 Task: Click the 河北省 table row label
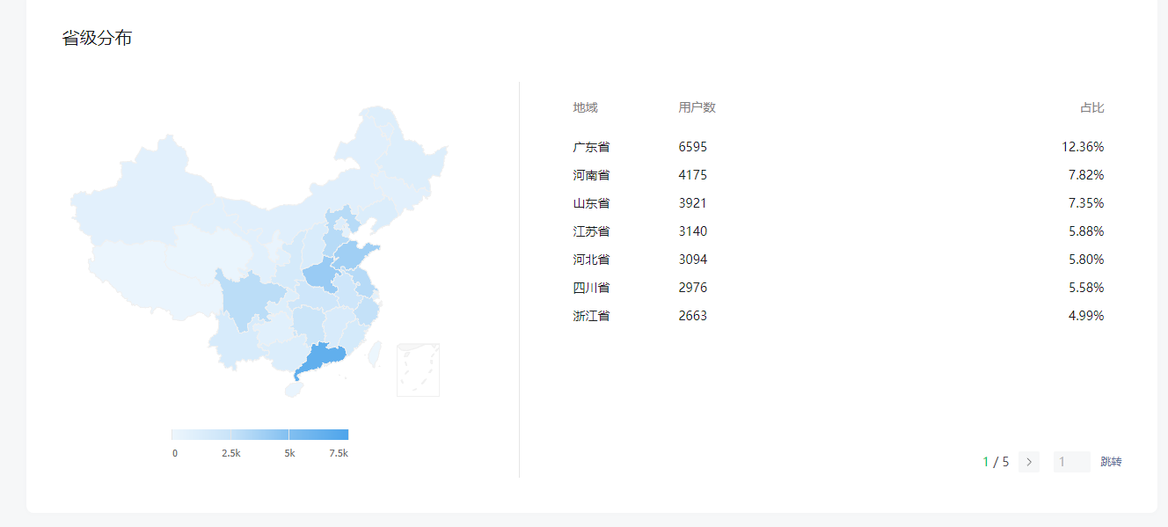coord(591,260)
